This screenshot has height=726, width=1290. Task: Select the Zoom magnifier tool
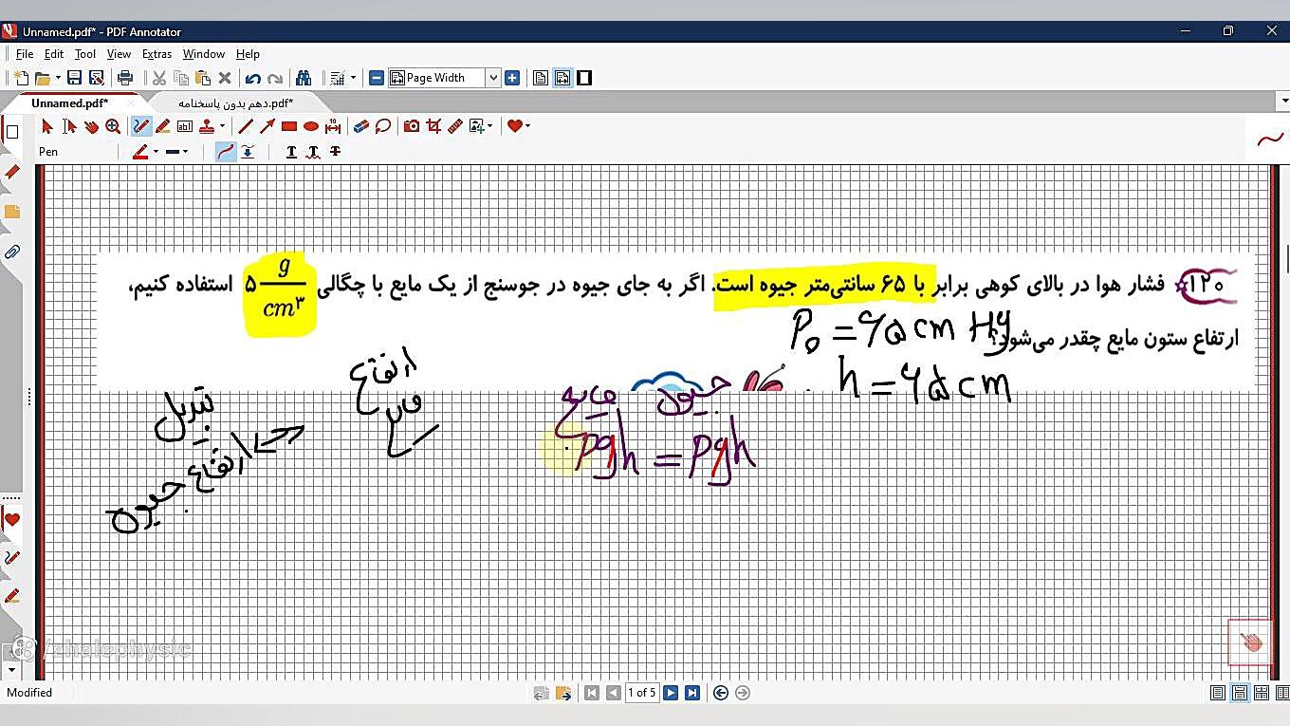pyautogui.click(x=113, y=126)
